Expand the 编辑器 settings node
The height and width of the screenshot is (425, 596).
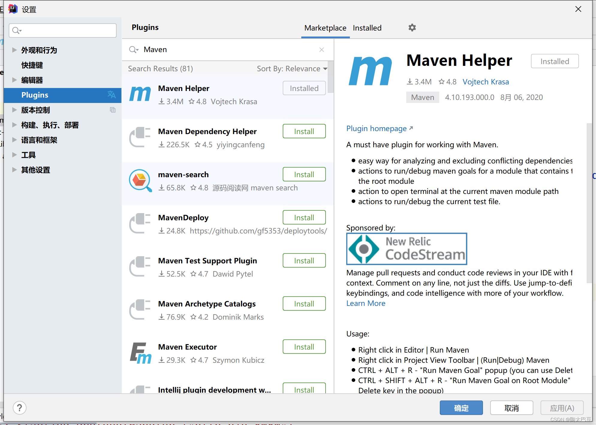coord(14,80)
